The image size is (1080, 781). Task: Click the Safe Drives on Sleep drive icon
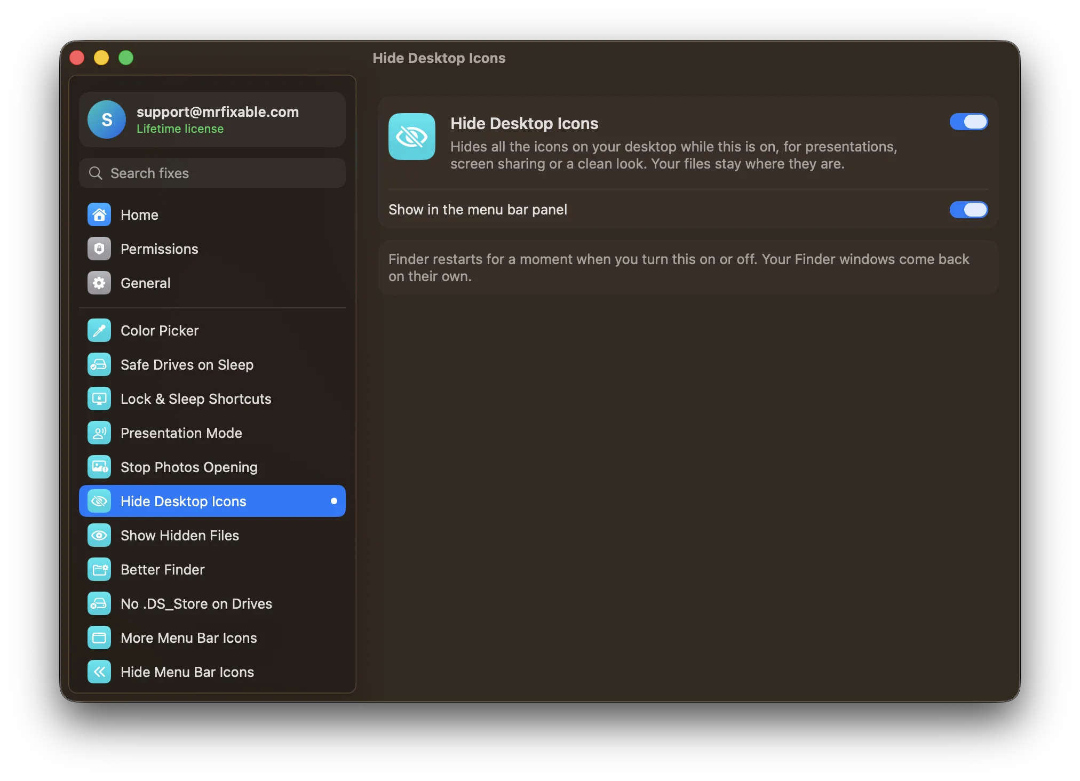pyautogui.click(x=99, y=364)
